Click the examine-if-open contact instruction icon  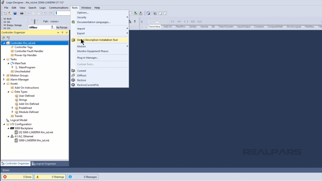tap(179, 21)
